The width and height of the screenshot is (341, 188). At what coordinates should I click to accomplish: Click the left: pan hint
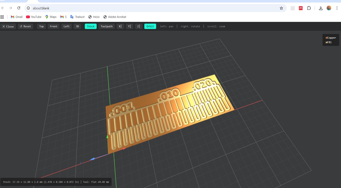tap(167, 26)
